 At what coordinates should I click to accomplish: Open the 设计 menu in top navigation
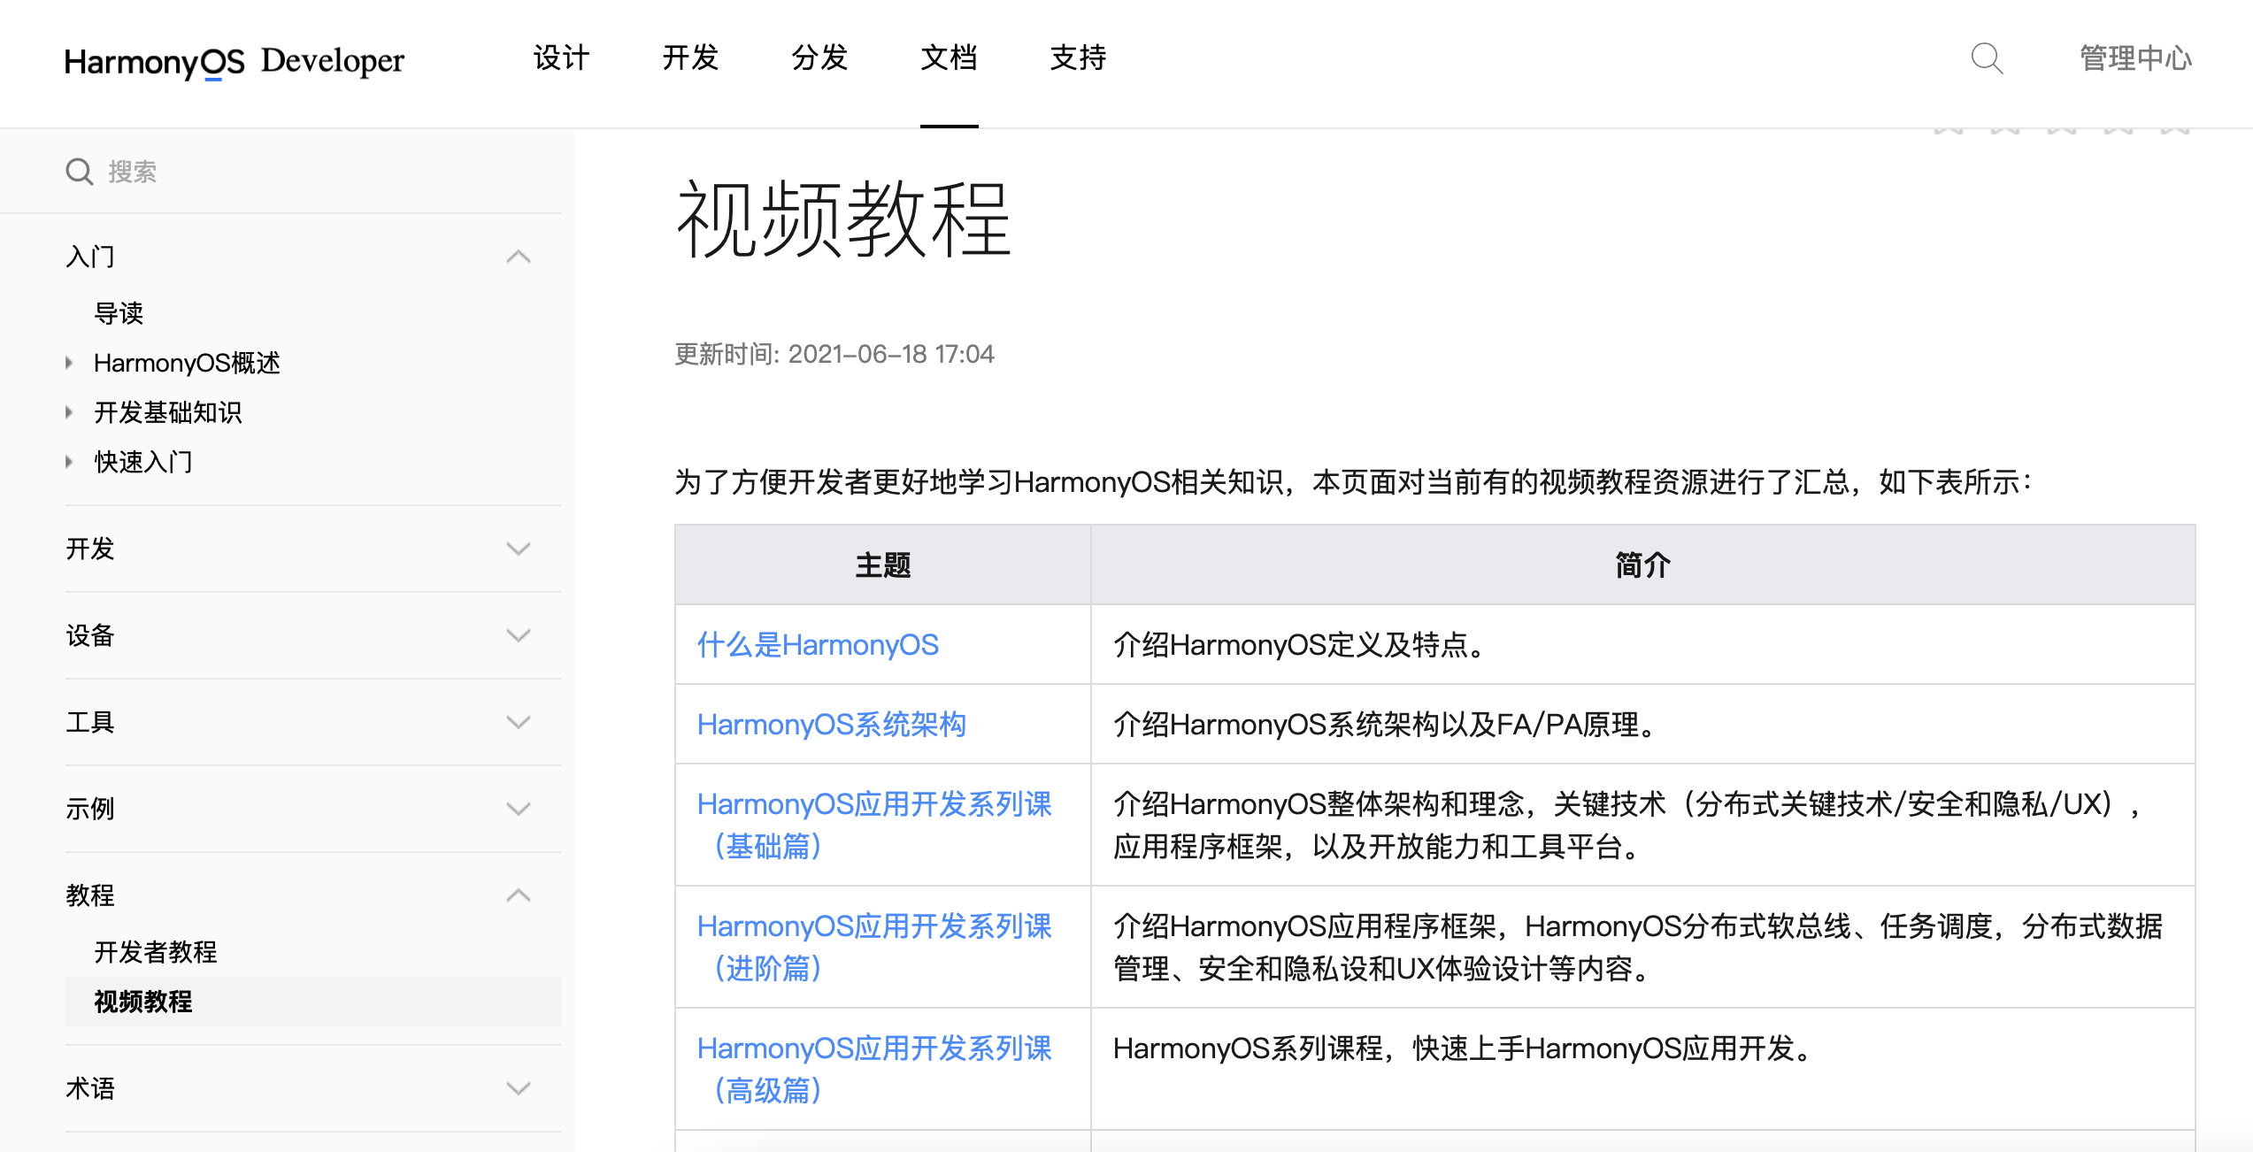pyautogui.click(x=561, y=58)
